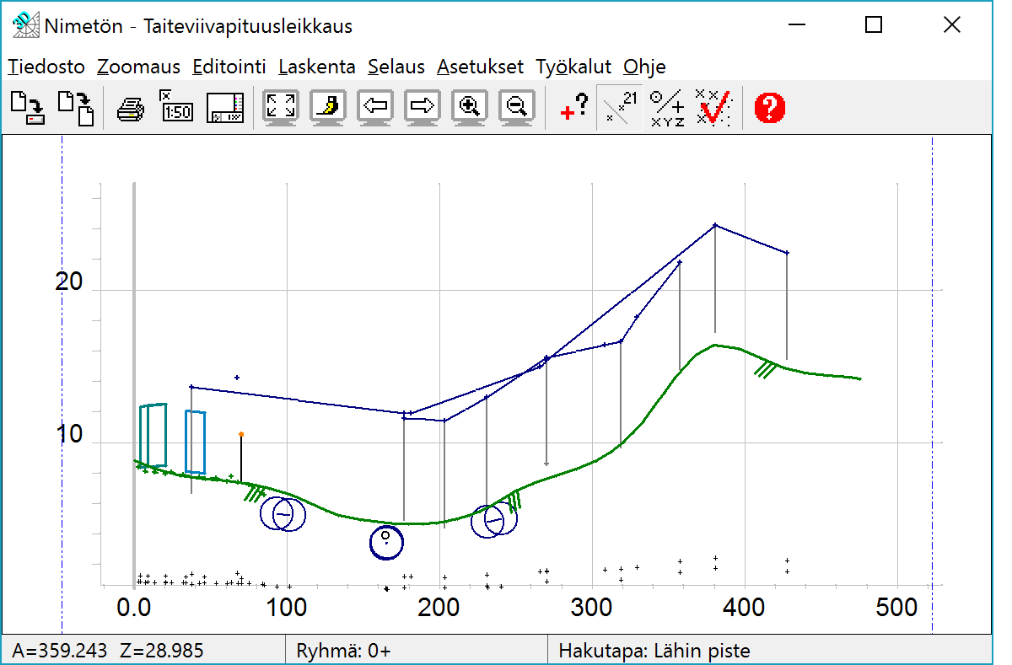Open the Zoomaus menu

pyautogui.click(x=138, y=67)
